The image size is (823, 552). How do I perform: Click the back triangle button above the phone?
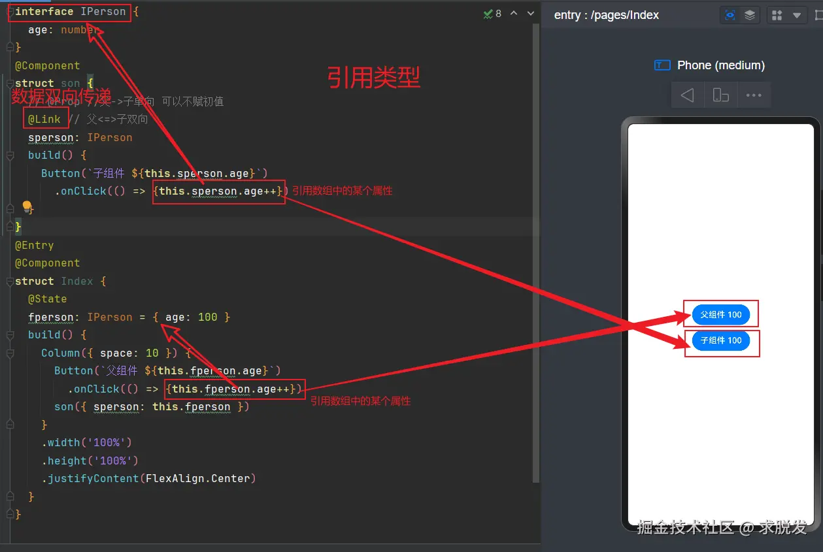point(687,95)
